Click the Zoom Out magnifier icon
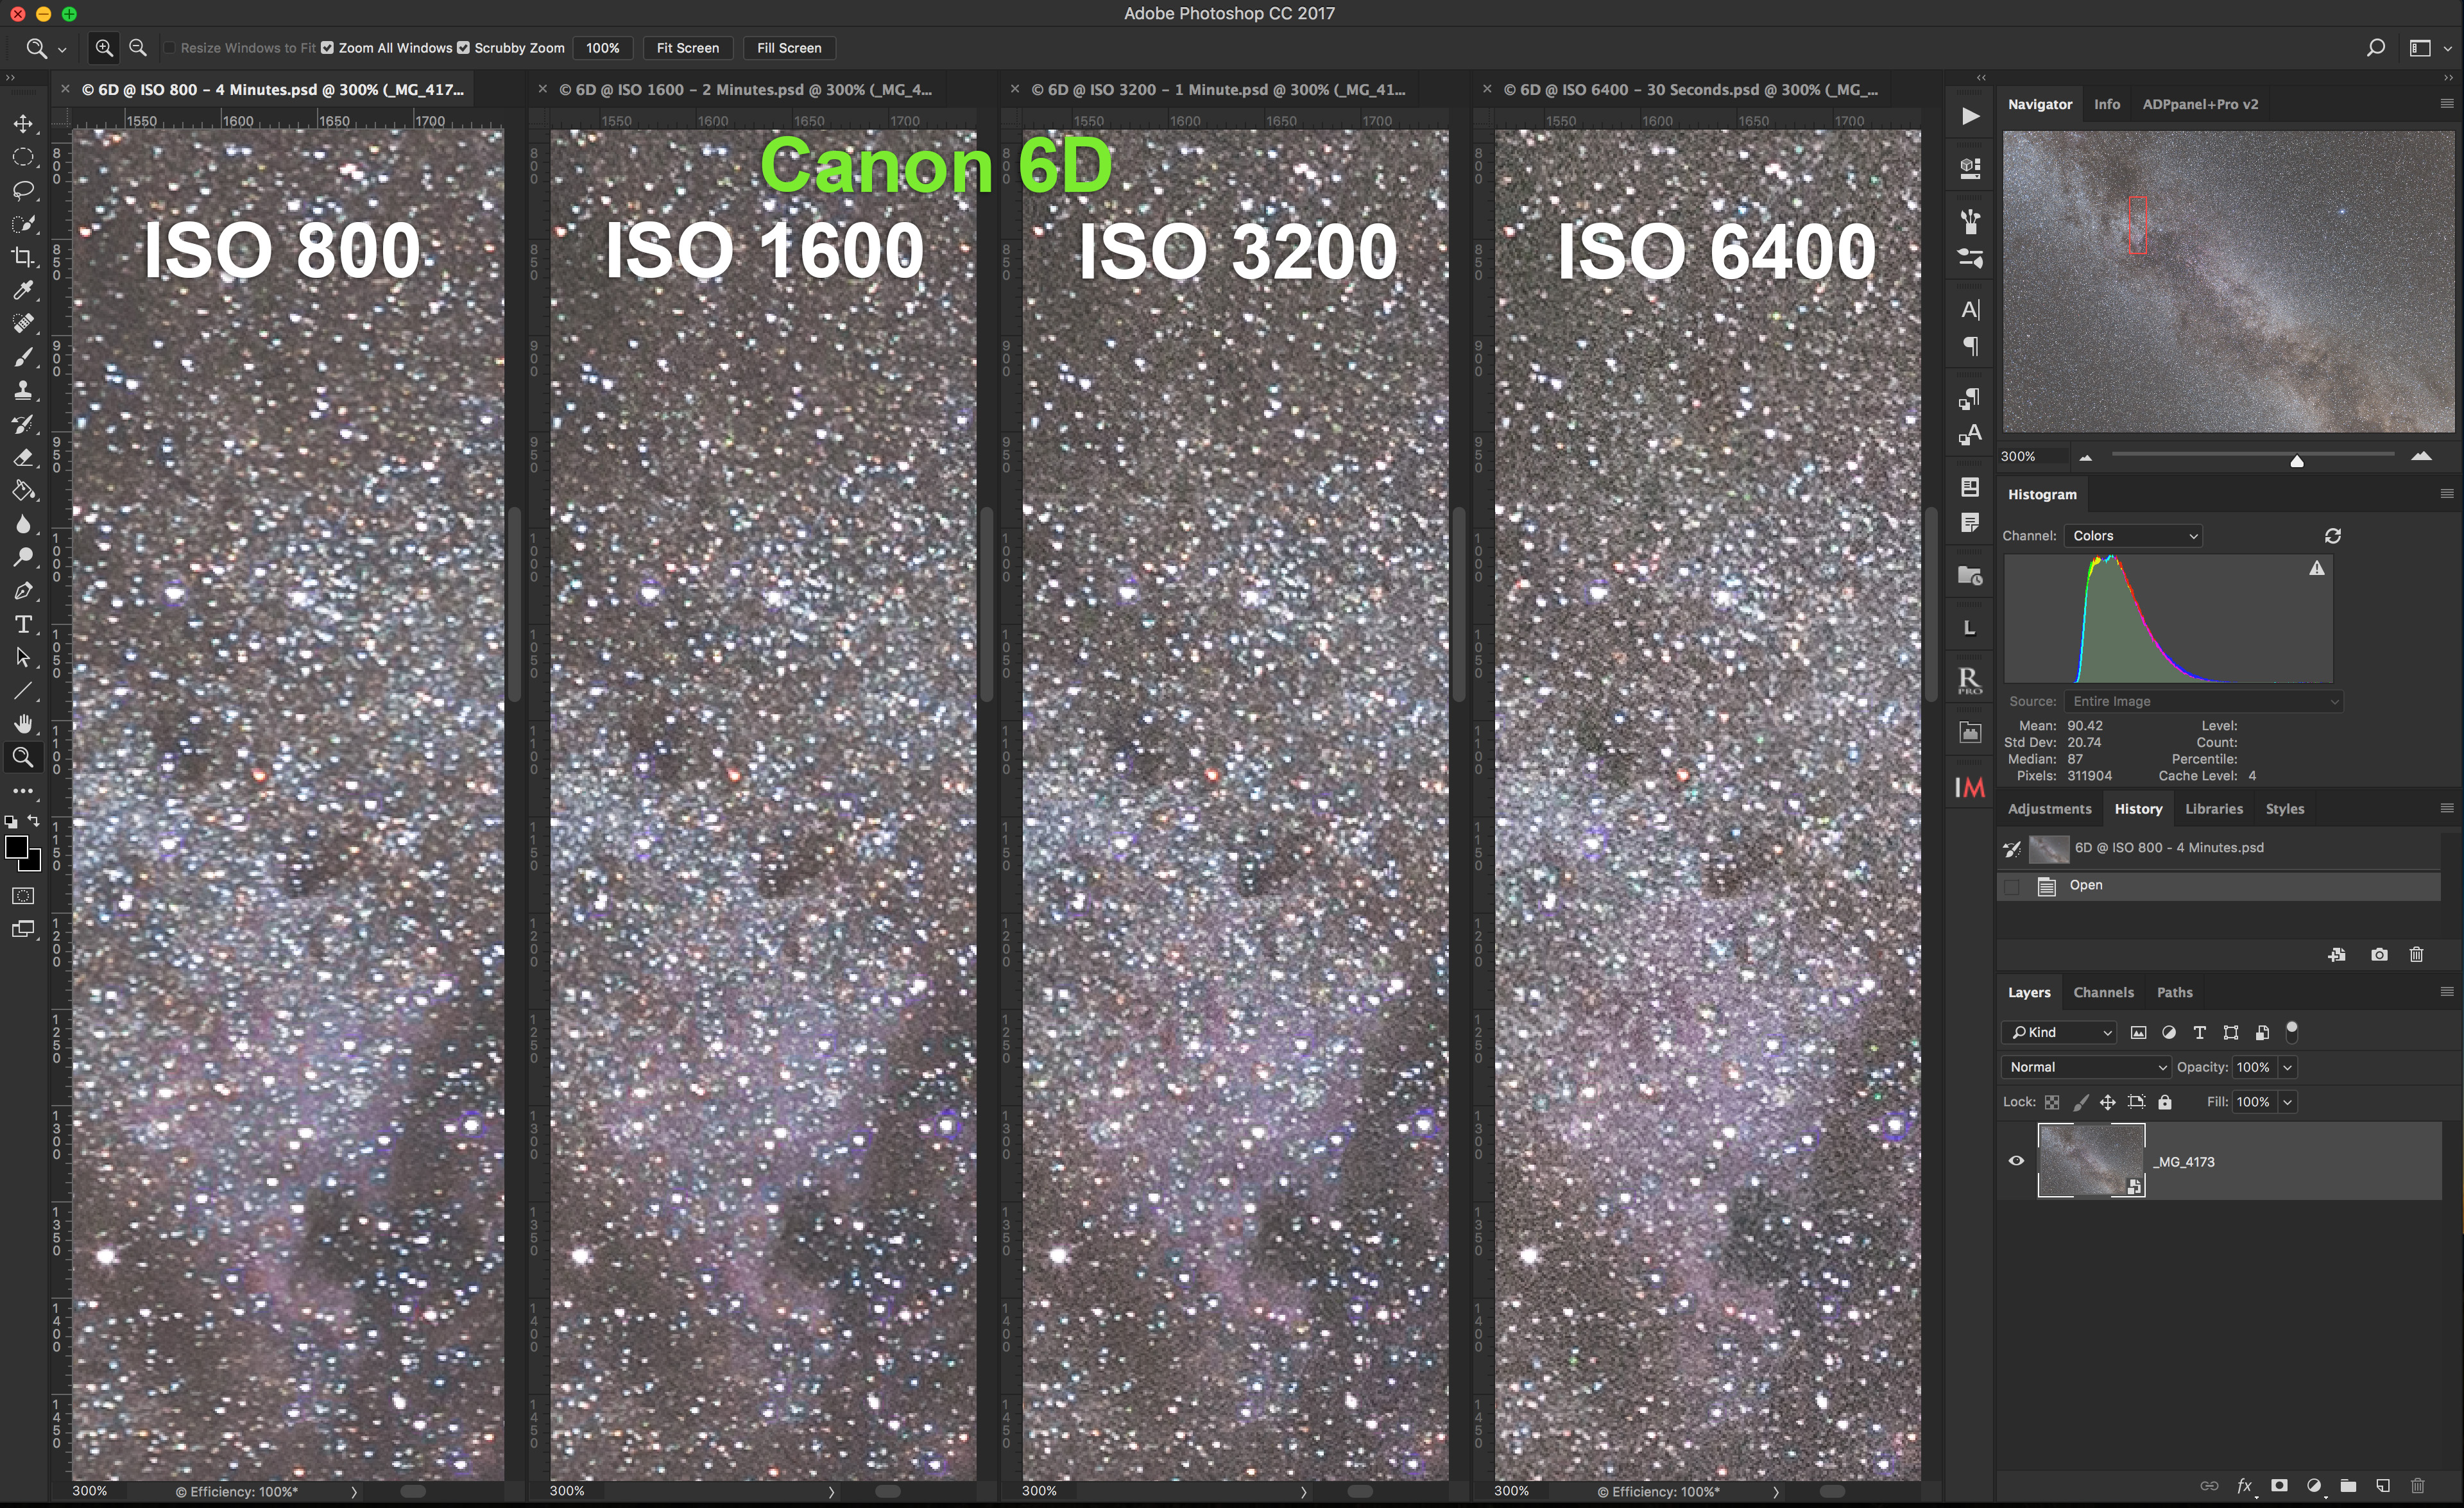The image size is (2464, 1508). click(138, 48)
